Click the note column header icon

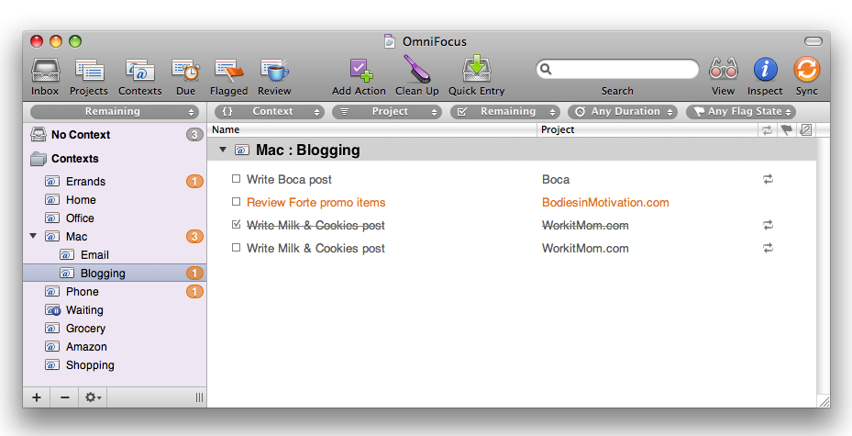pos(806,130)
